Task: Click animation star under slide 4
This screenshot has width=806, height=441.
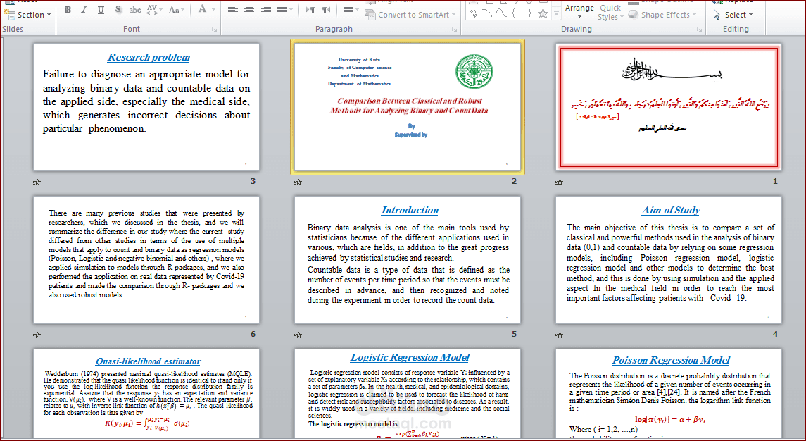Action: point(559,335)
